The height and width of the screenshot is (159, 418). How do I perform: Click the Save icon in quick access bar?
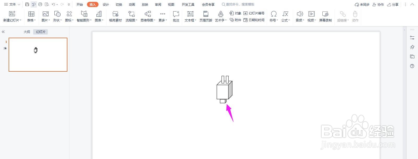pos(27,4)
